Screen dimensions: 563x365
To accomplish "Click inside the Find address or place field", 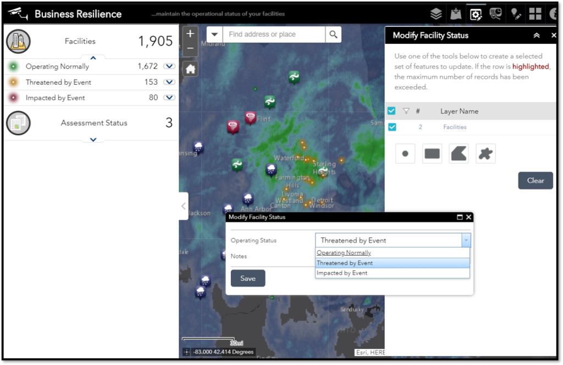I will pyautogui.click(x=274, y=34).
